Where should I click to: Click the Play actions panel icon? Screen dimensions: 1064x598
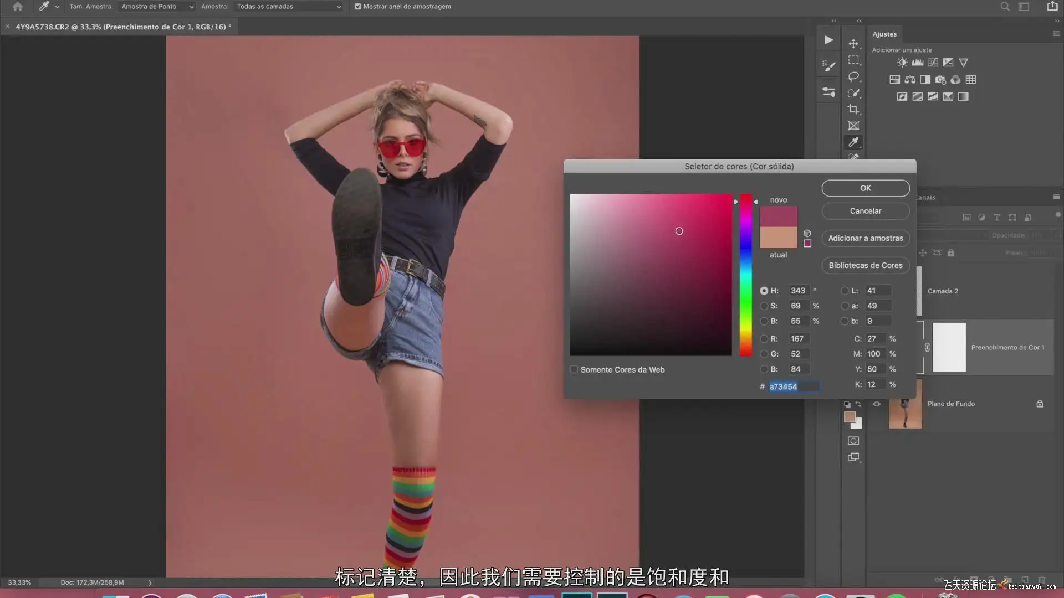(x=828, y=40)
